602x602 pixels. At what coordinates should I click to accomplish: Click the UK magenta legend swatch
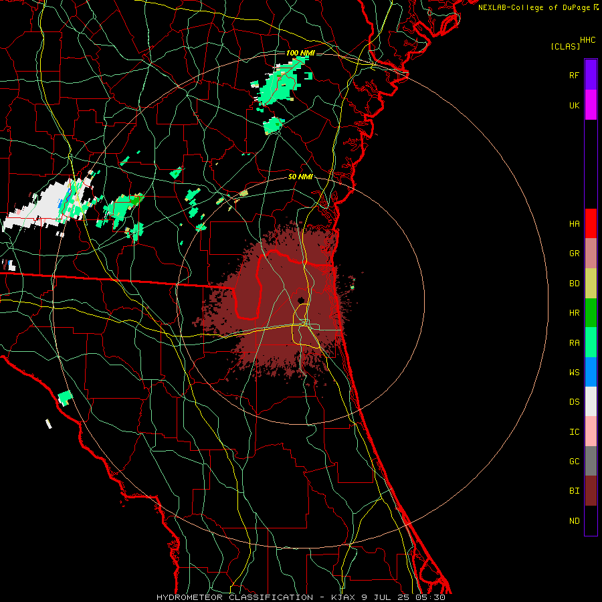(x=591, y=105)
